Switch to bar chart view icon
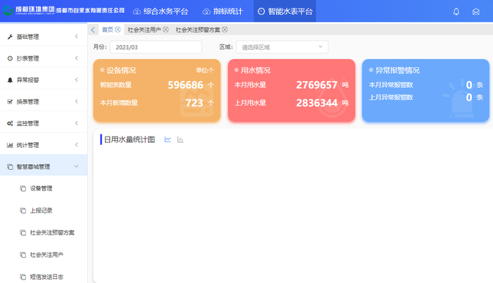The height and width of the screenshot is (283, 493). (180, 139)
